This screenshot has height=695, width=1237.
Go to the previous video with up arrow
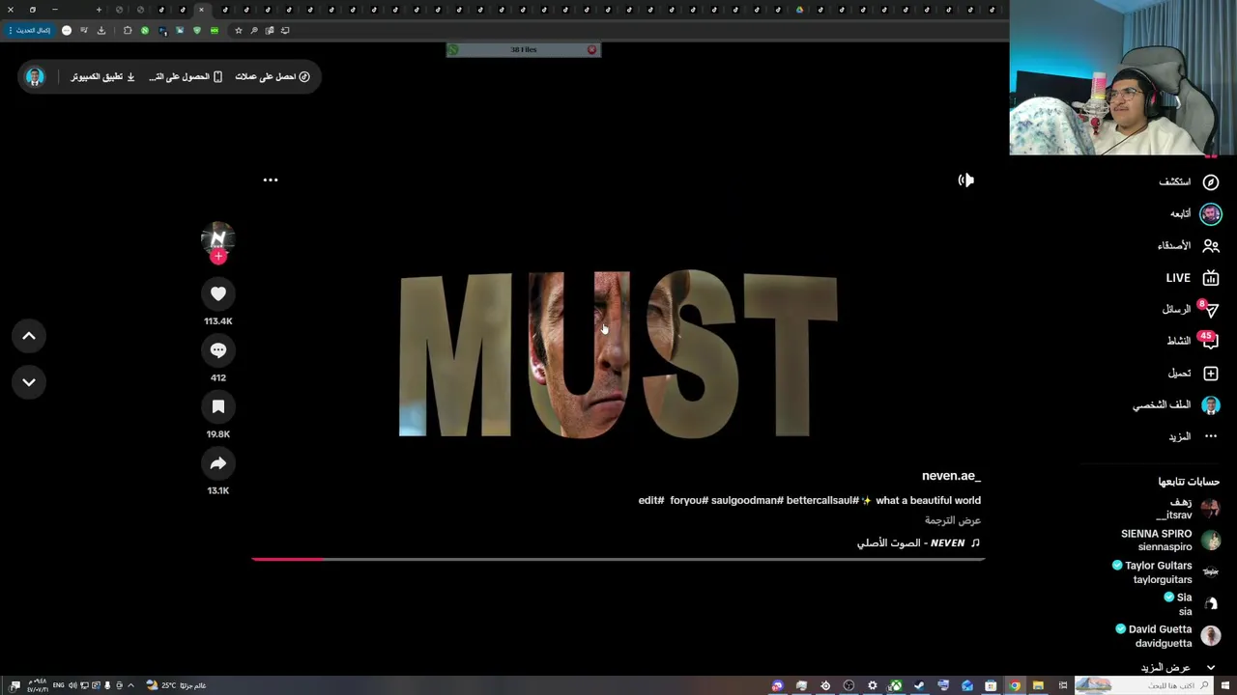point(29,336)
